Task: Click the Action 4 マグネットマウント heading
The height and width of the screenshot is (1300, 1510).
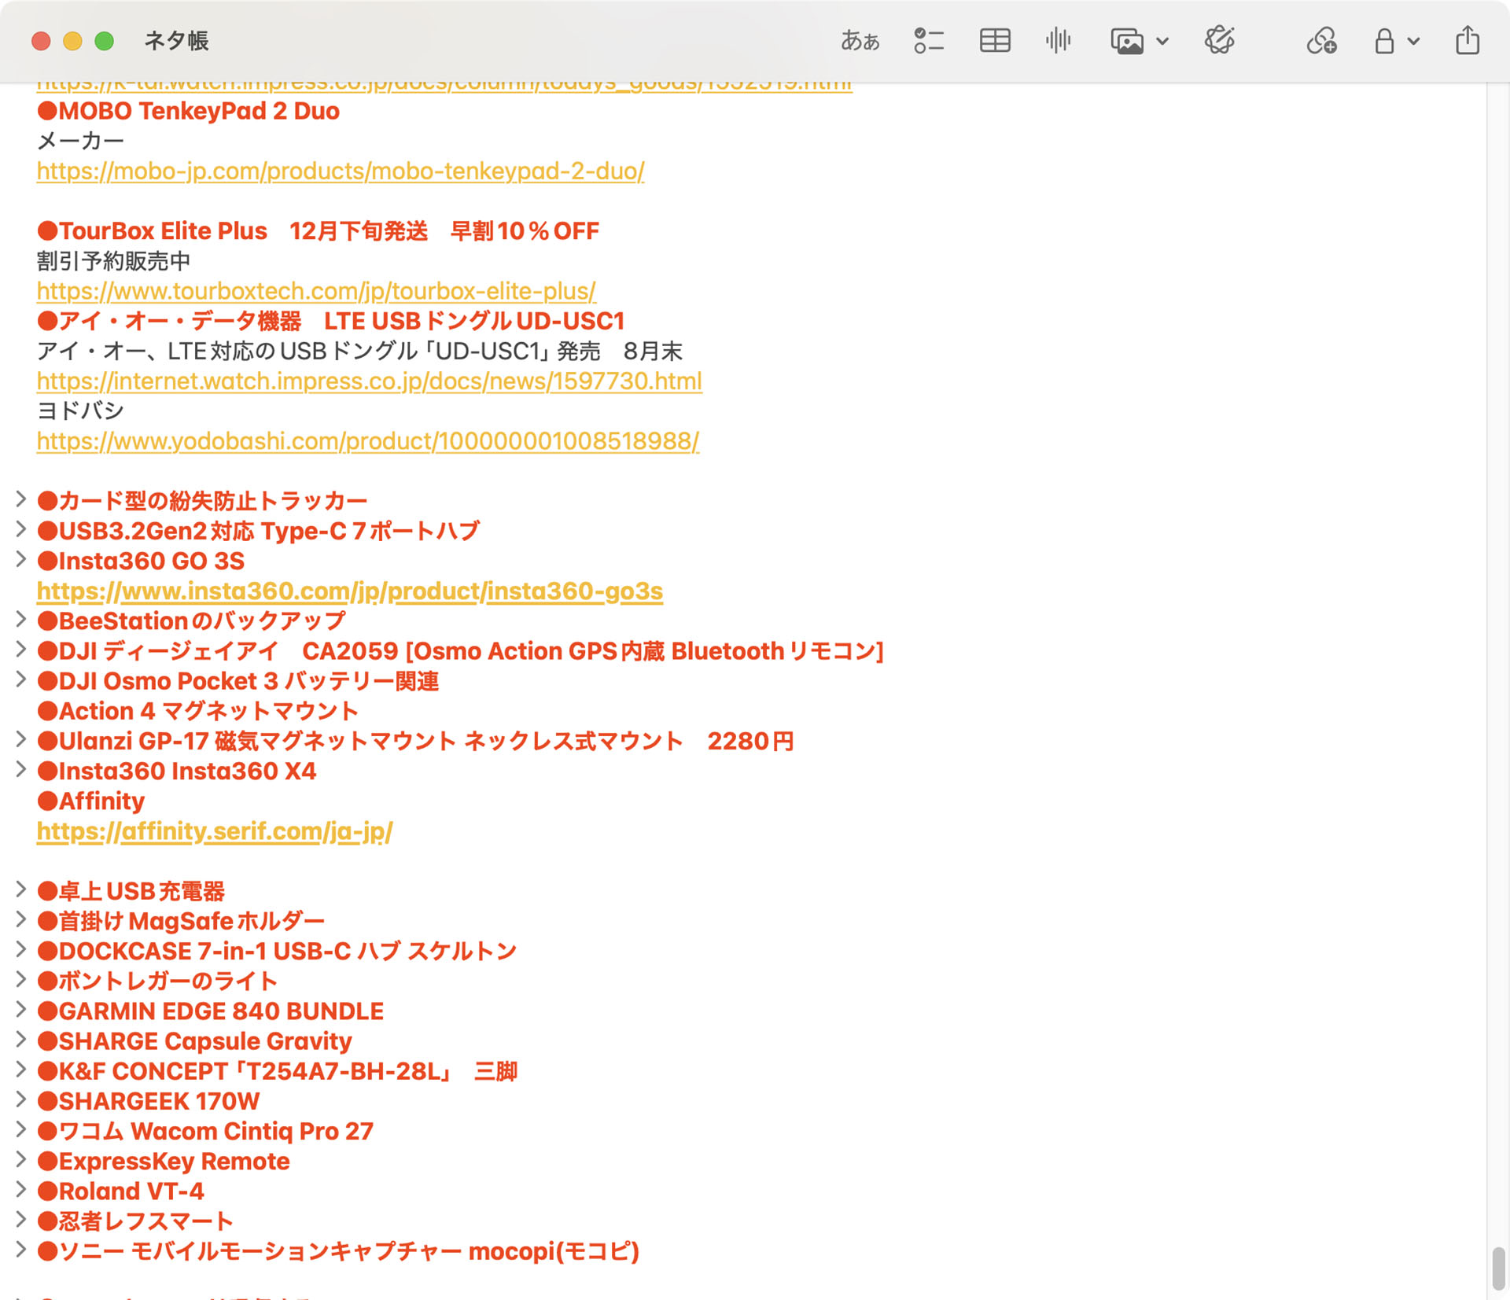Action: point(198,711)
